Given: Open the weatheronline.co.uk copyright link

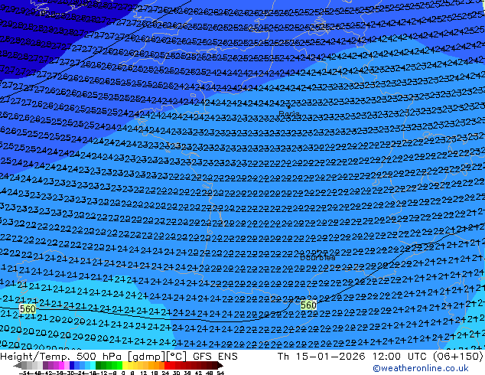Looking at the screenshot, I should pos(421,368).
